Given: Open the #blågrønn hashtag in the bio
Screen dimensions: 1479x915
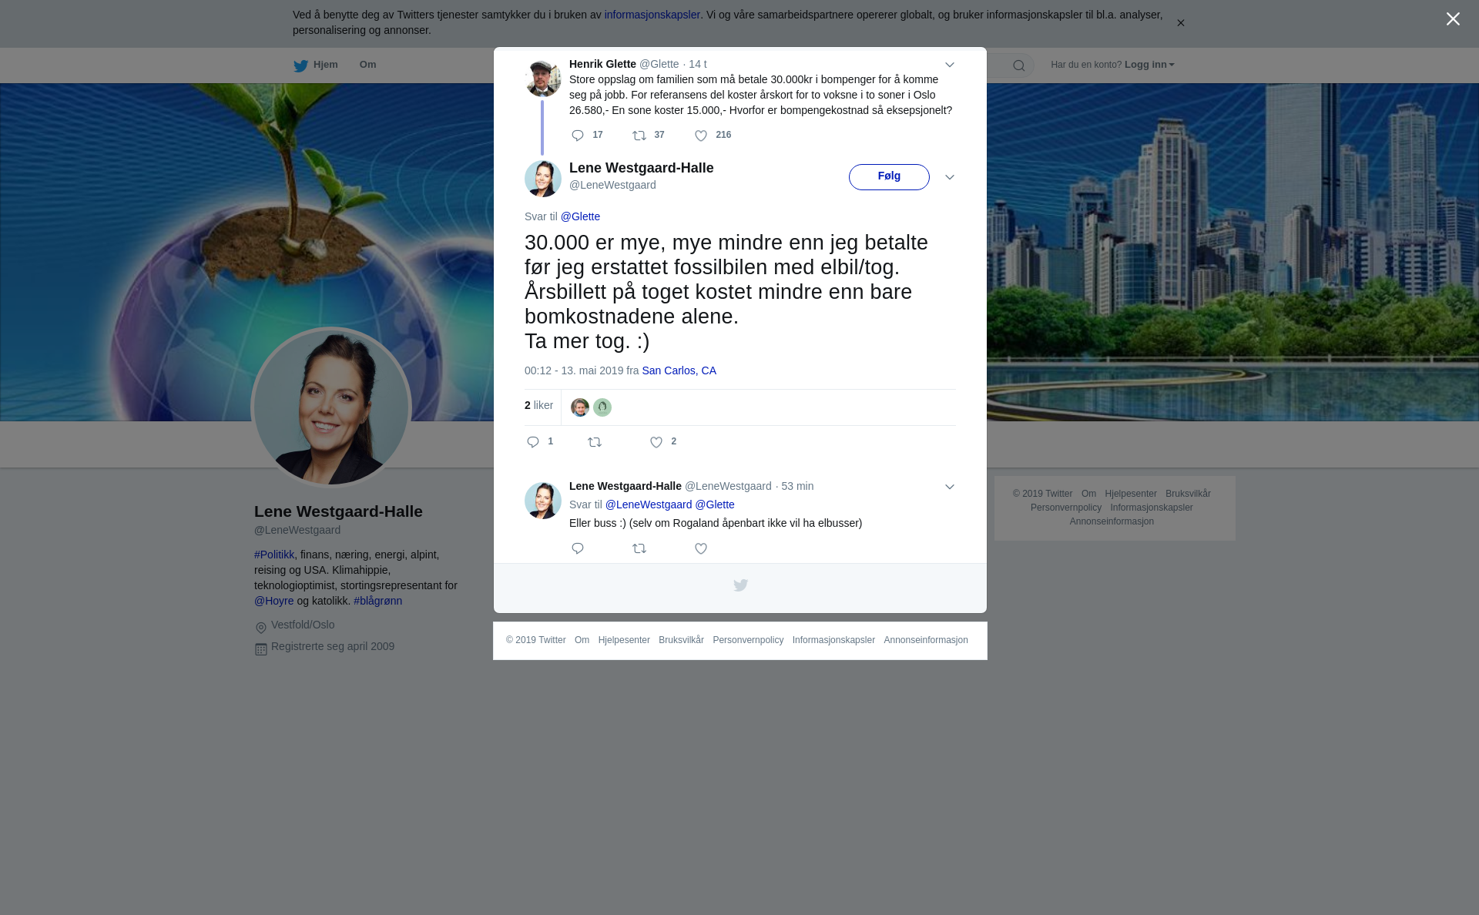Looking at the screenshot, I should coord(377,601).
